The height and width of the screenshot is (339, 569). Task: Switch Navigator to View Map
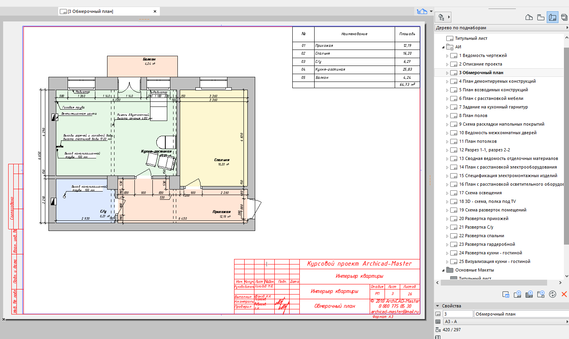(x=540, y=17)
